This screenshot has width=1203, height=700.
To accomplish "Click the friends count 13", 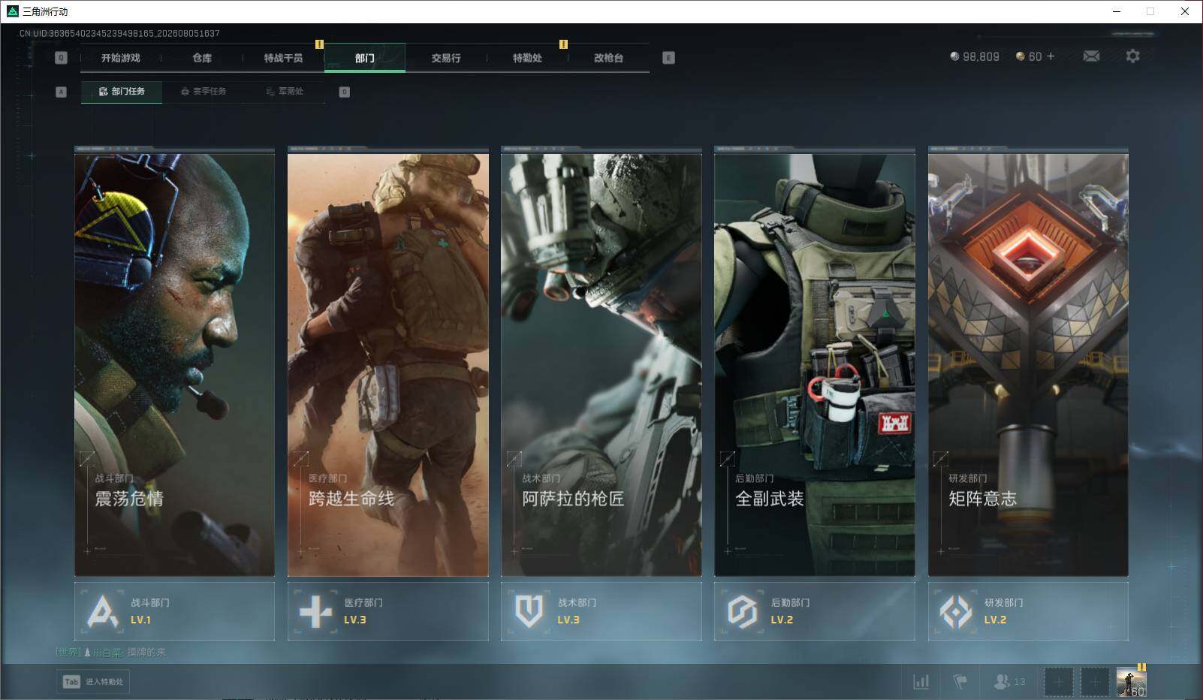I will click(x=1019, y=682).
